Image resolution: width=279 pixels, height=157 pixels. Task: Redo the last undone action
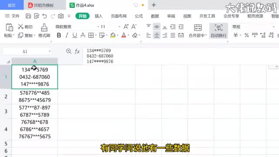[53, 16]
